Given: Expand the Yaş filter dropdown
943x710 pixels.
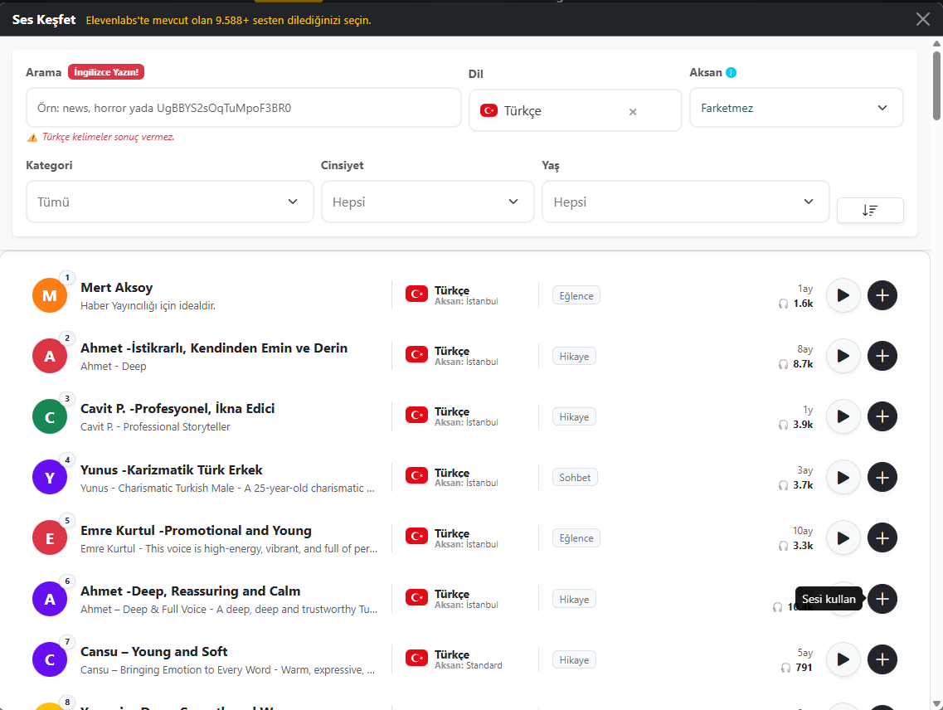Looking at the screenshot, I should tap(685, 202).
